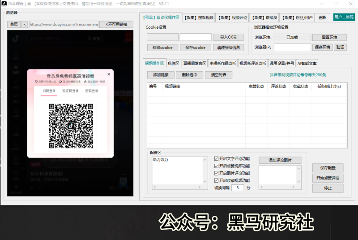Click the 清空列表 button
The width and height of the screenshot is (358, 240).
point(218,75)
